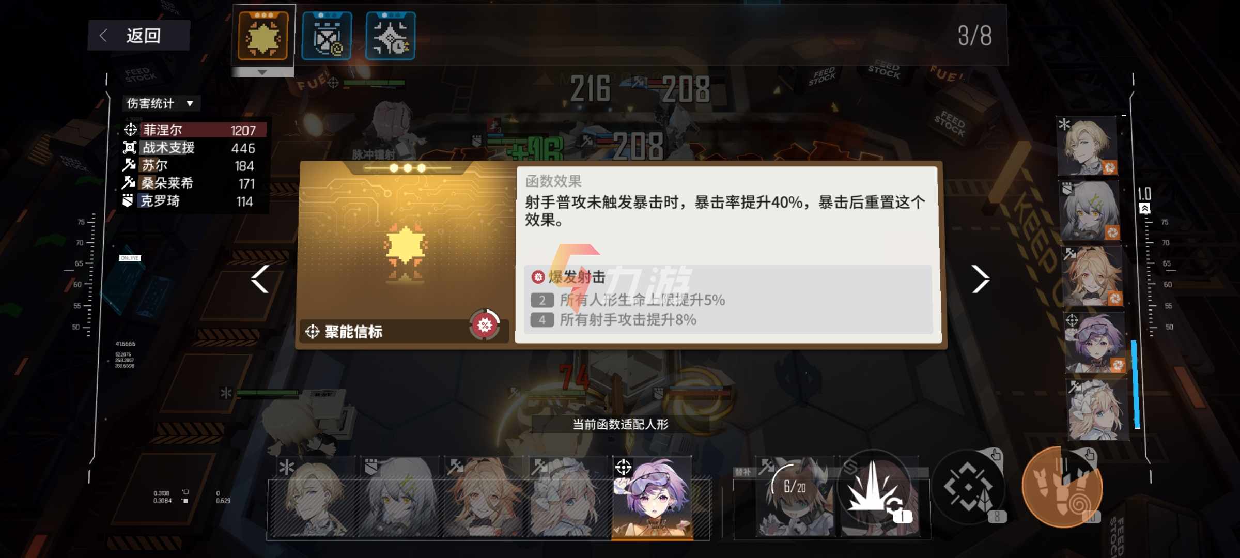
Task: Go back with the 返回 button
Action: (x=139, y=36)
